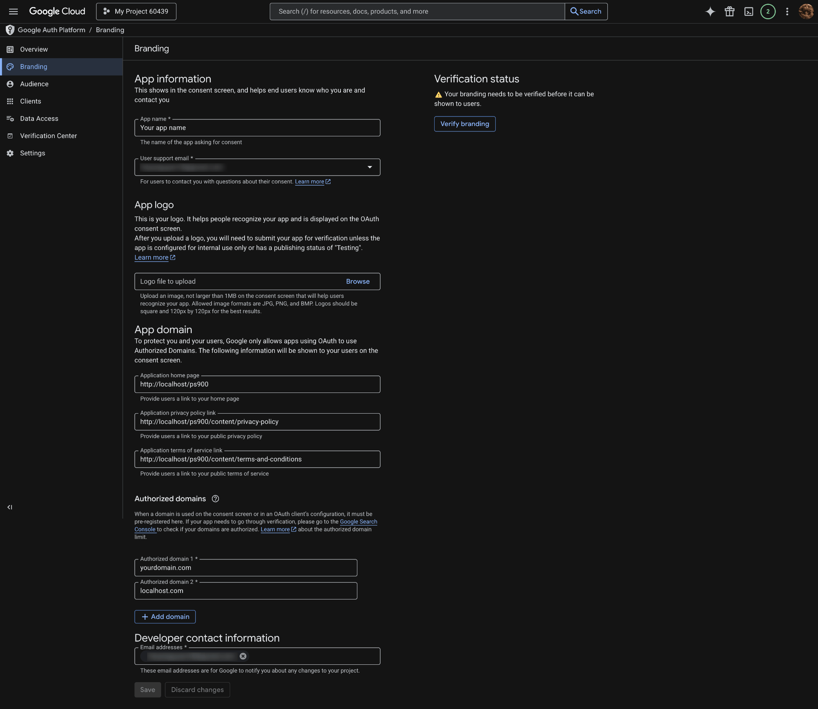Open the Google Search Console link

tap(358, 522)
